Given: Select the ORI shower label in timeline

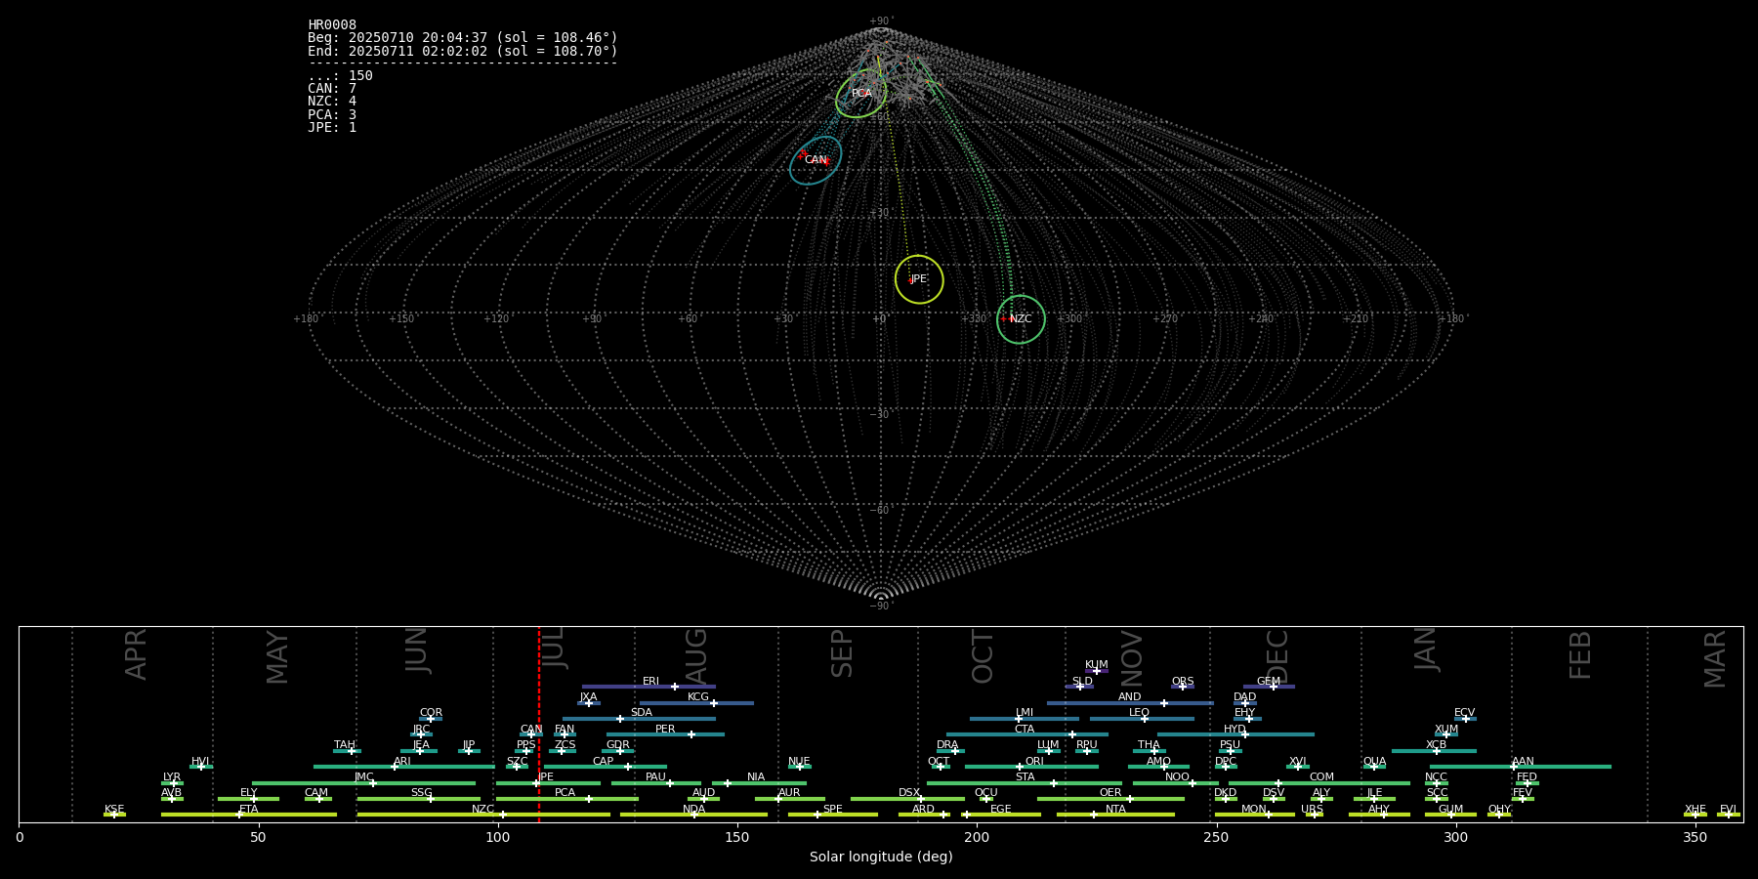Looking at the screenshot, I should click(1034, 762).
